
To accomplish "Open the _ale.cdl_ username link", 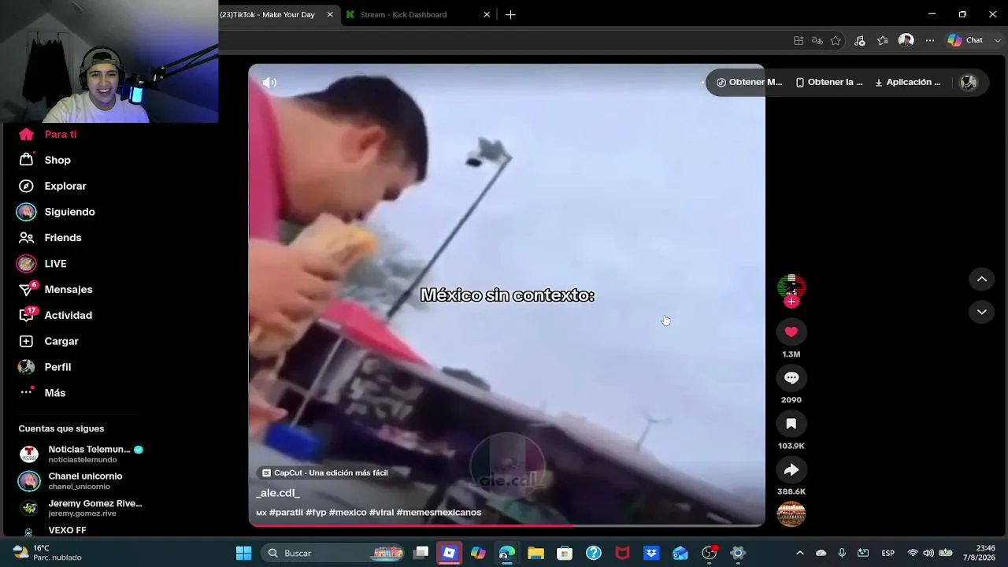I will tap(278, 493).
